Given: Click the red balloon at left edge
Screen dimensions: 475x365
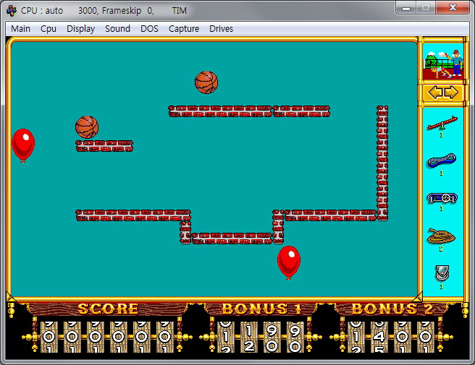Looking at the screenshot, I should click(x=23, y=145).
